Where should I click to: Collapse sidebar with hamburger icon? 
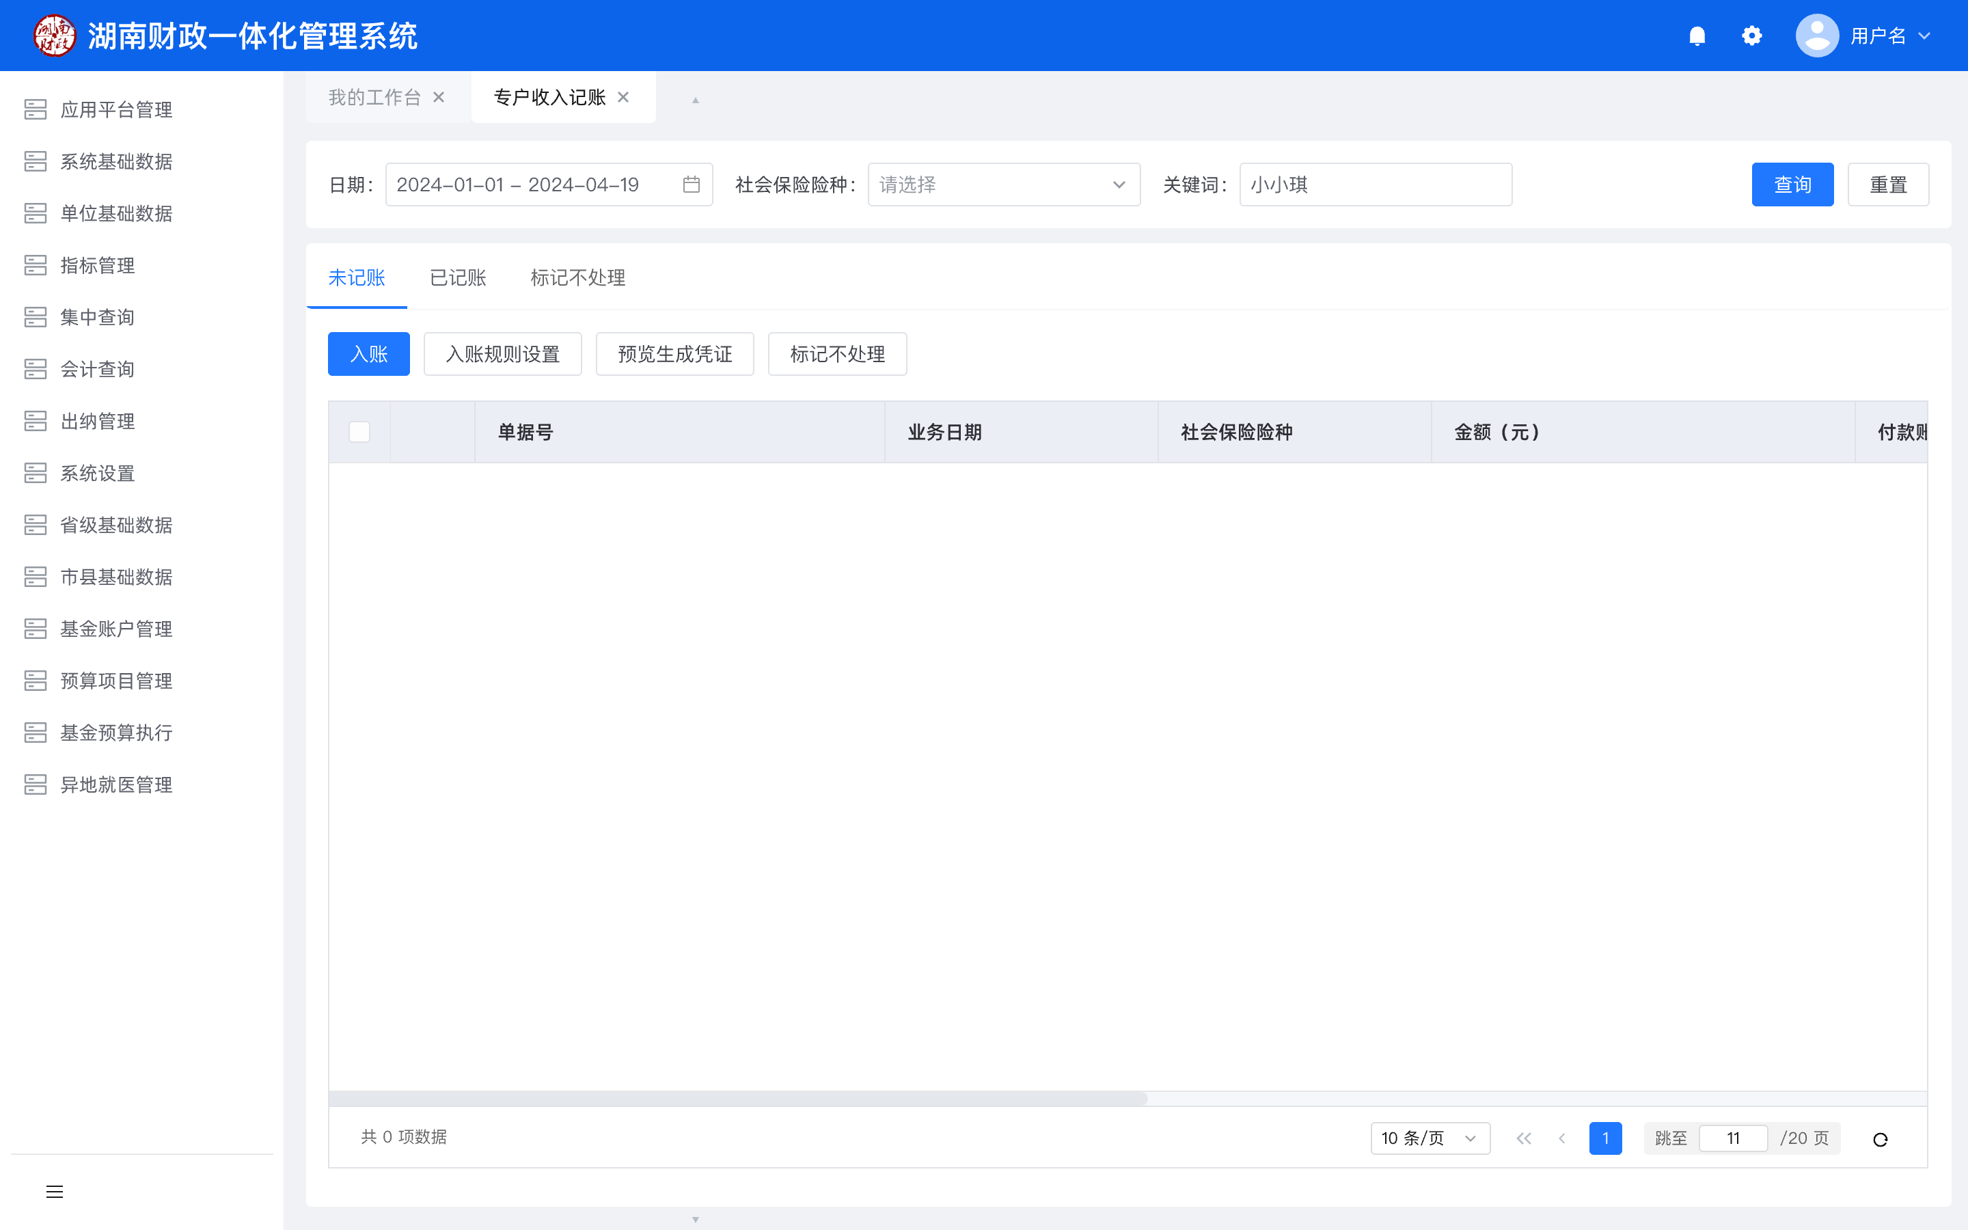click(x=55, y=1192)
